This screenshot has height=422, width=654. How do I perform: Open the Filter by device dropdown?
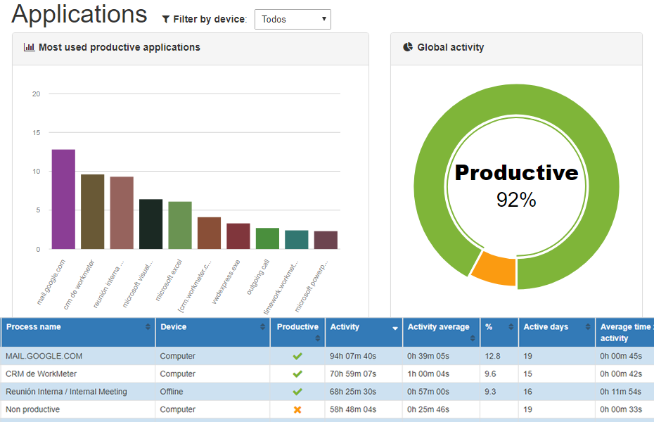[x=293, y=20]
